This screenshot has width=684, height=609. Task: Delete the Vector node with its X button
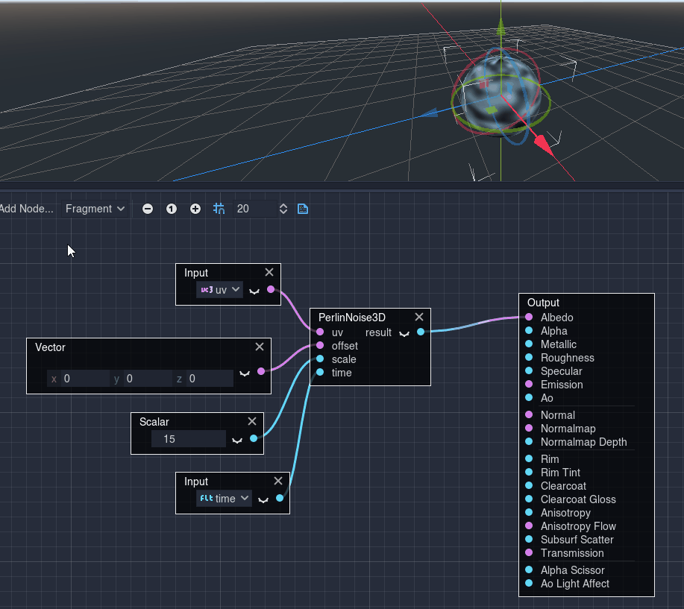pyautogui.click(x=259, y=346)
